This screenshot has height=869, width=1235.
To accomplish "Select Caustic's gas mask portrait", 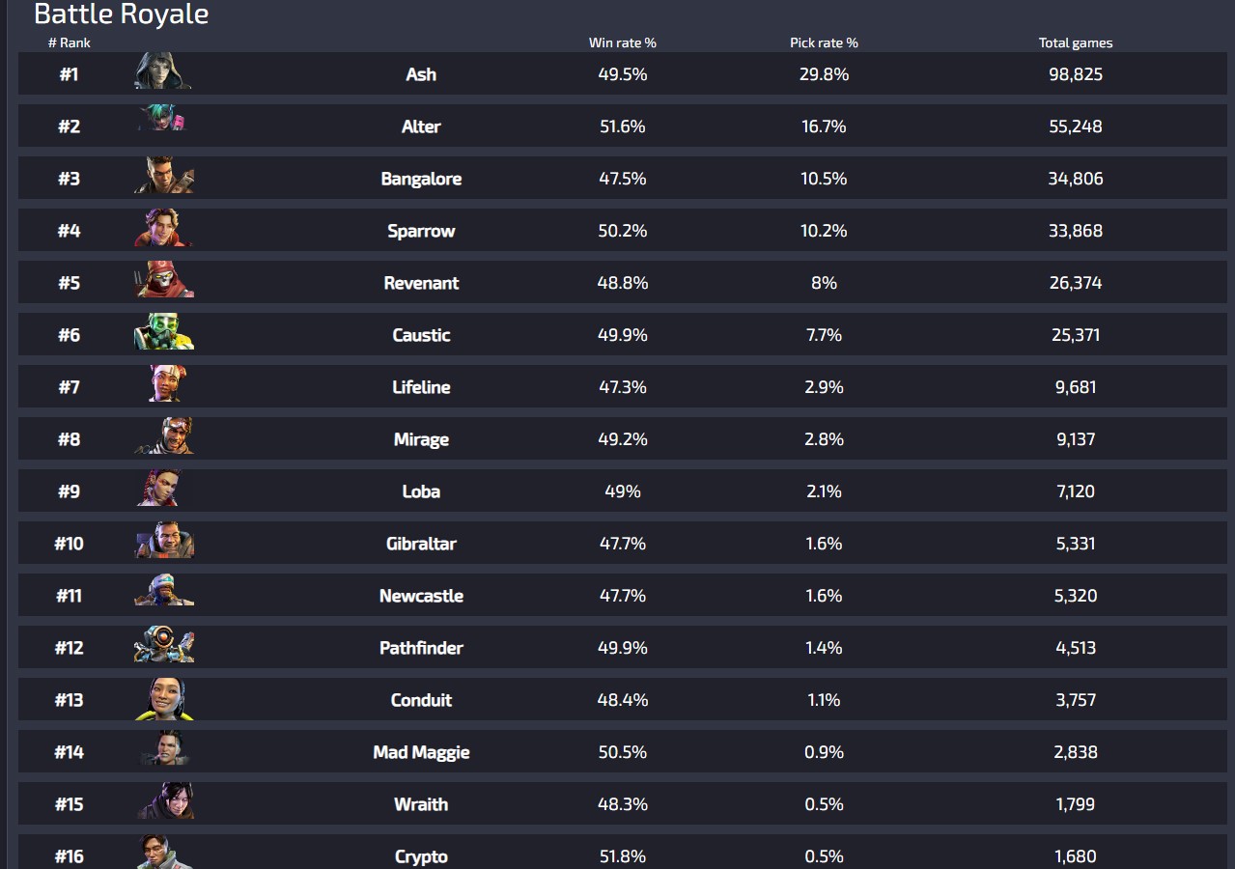I will [164, 332].
